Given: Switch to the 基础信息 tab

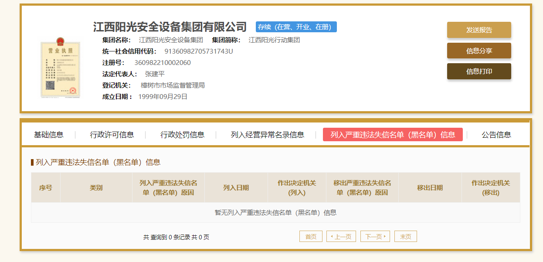Looking at the screenshot, I should click(49, 135).
